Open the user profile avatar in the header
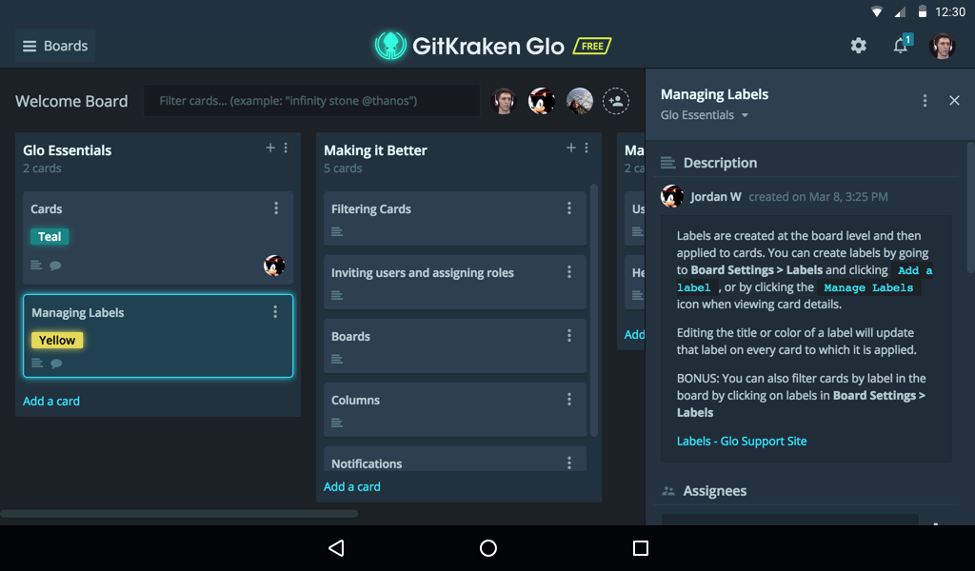 (942, 46)
